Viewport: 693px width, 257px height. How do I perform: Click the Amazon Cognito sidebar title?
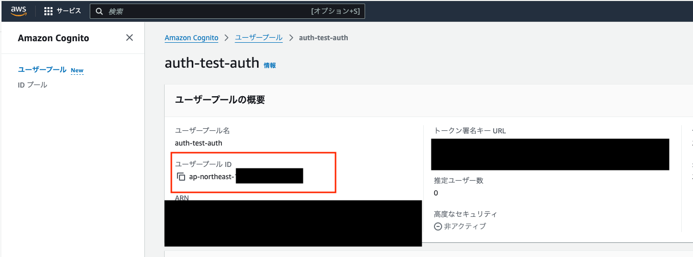click(54, 38)
